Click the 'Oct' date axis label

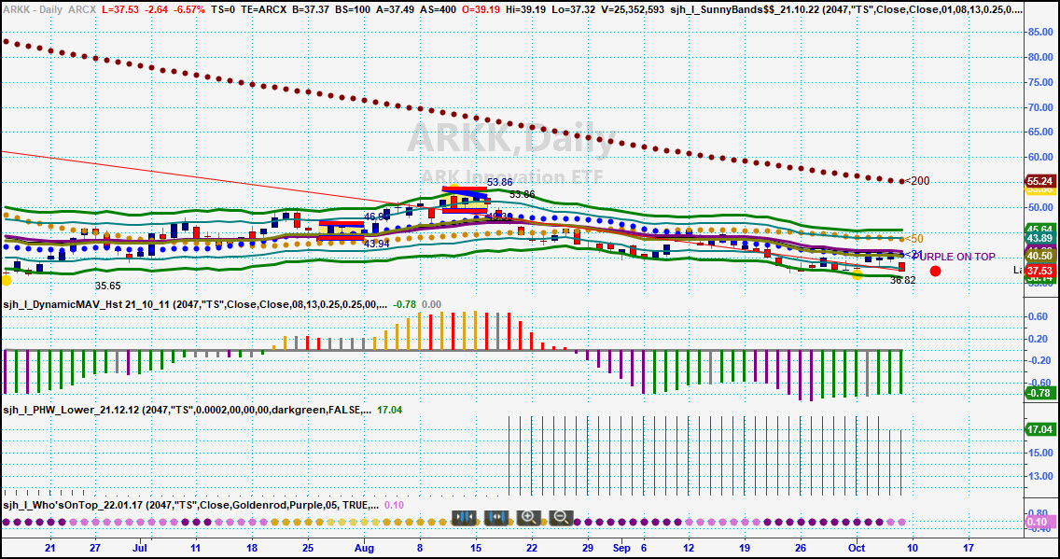pos(857,547)
